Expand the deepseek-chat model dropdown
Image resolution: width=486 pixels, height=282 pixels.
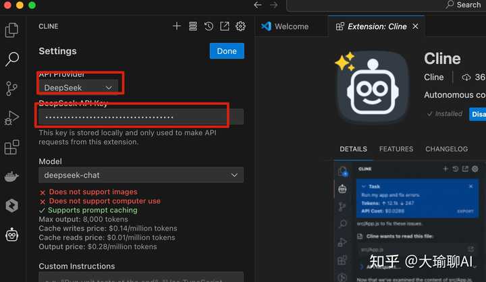tap(141, 175)
